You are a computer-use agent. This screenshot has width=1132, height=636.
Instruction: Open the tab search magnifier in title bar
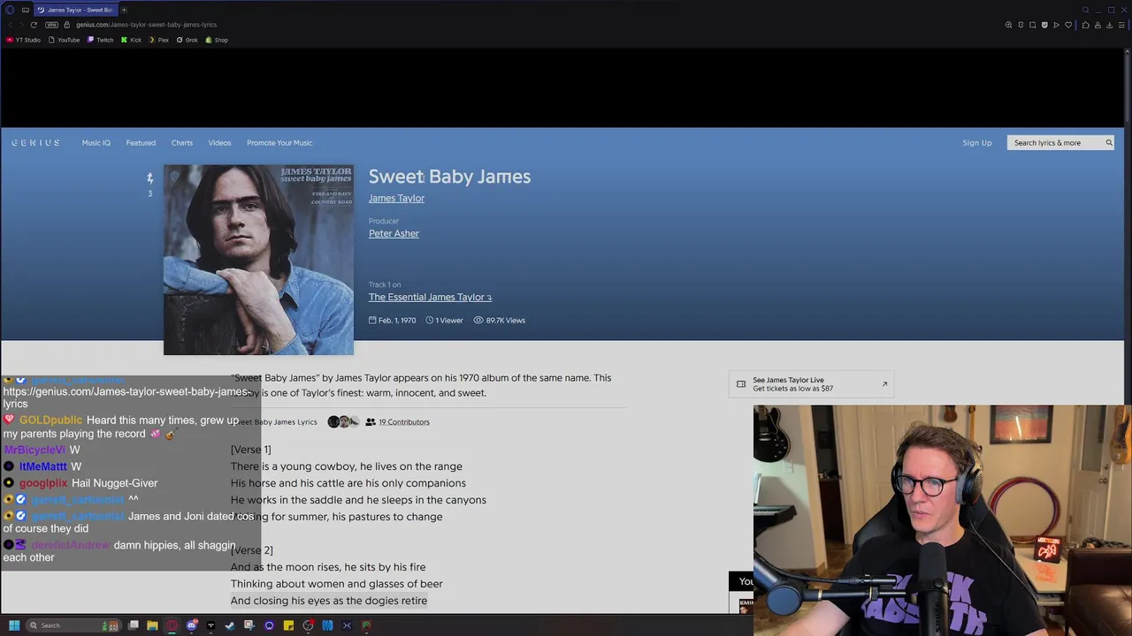pyautogui.click(x=1085, y=10)
